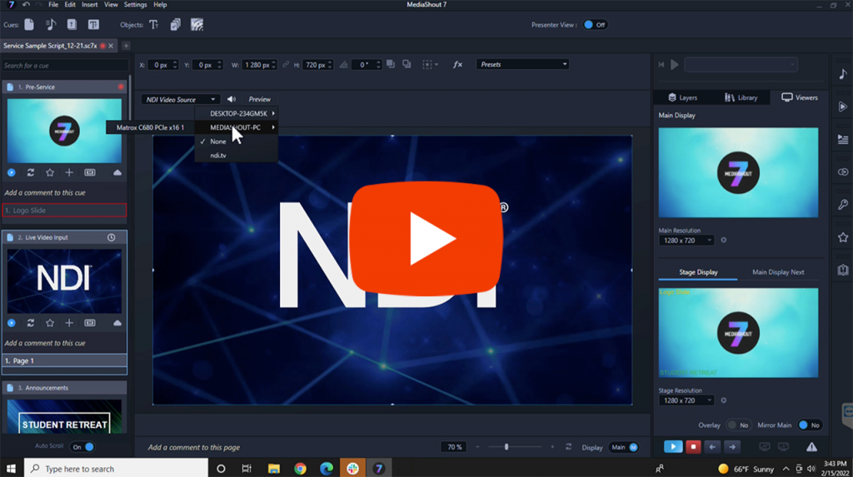Open the File menu
The height and width of the screenshot is (477, 853).
[53, 4]
